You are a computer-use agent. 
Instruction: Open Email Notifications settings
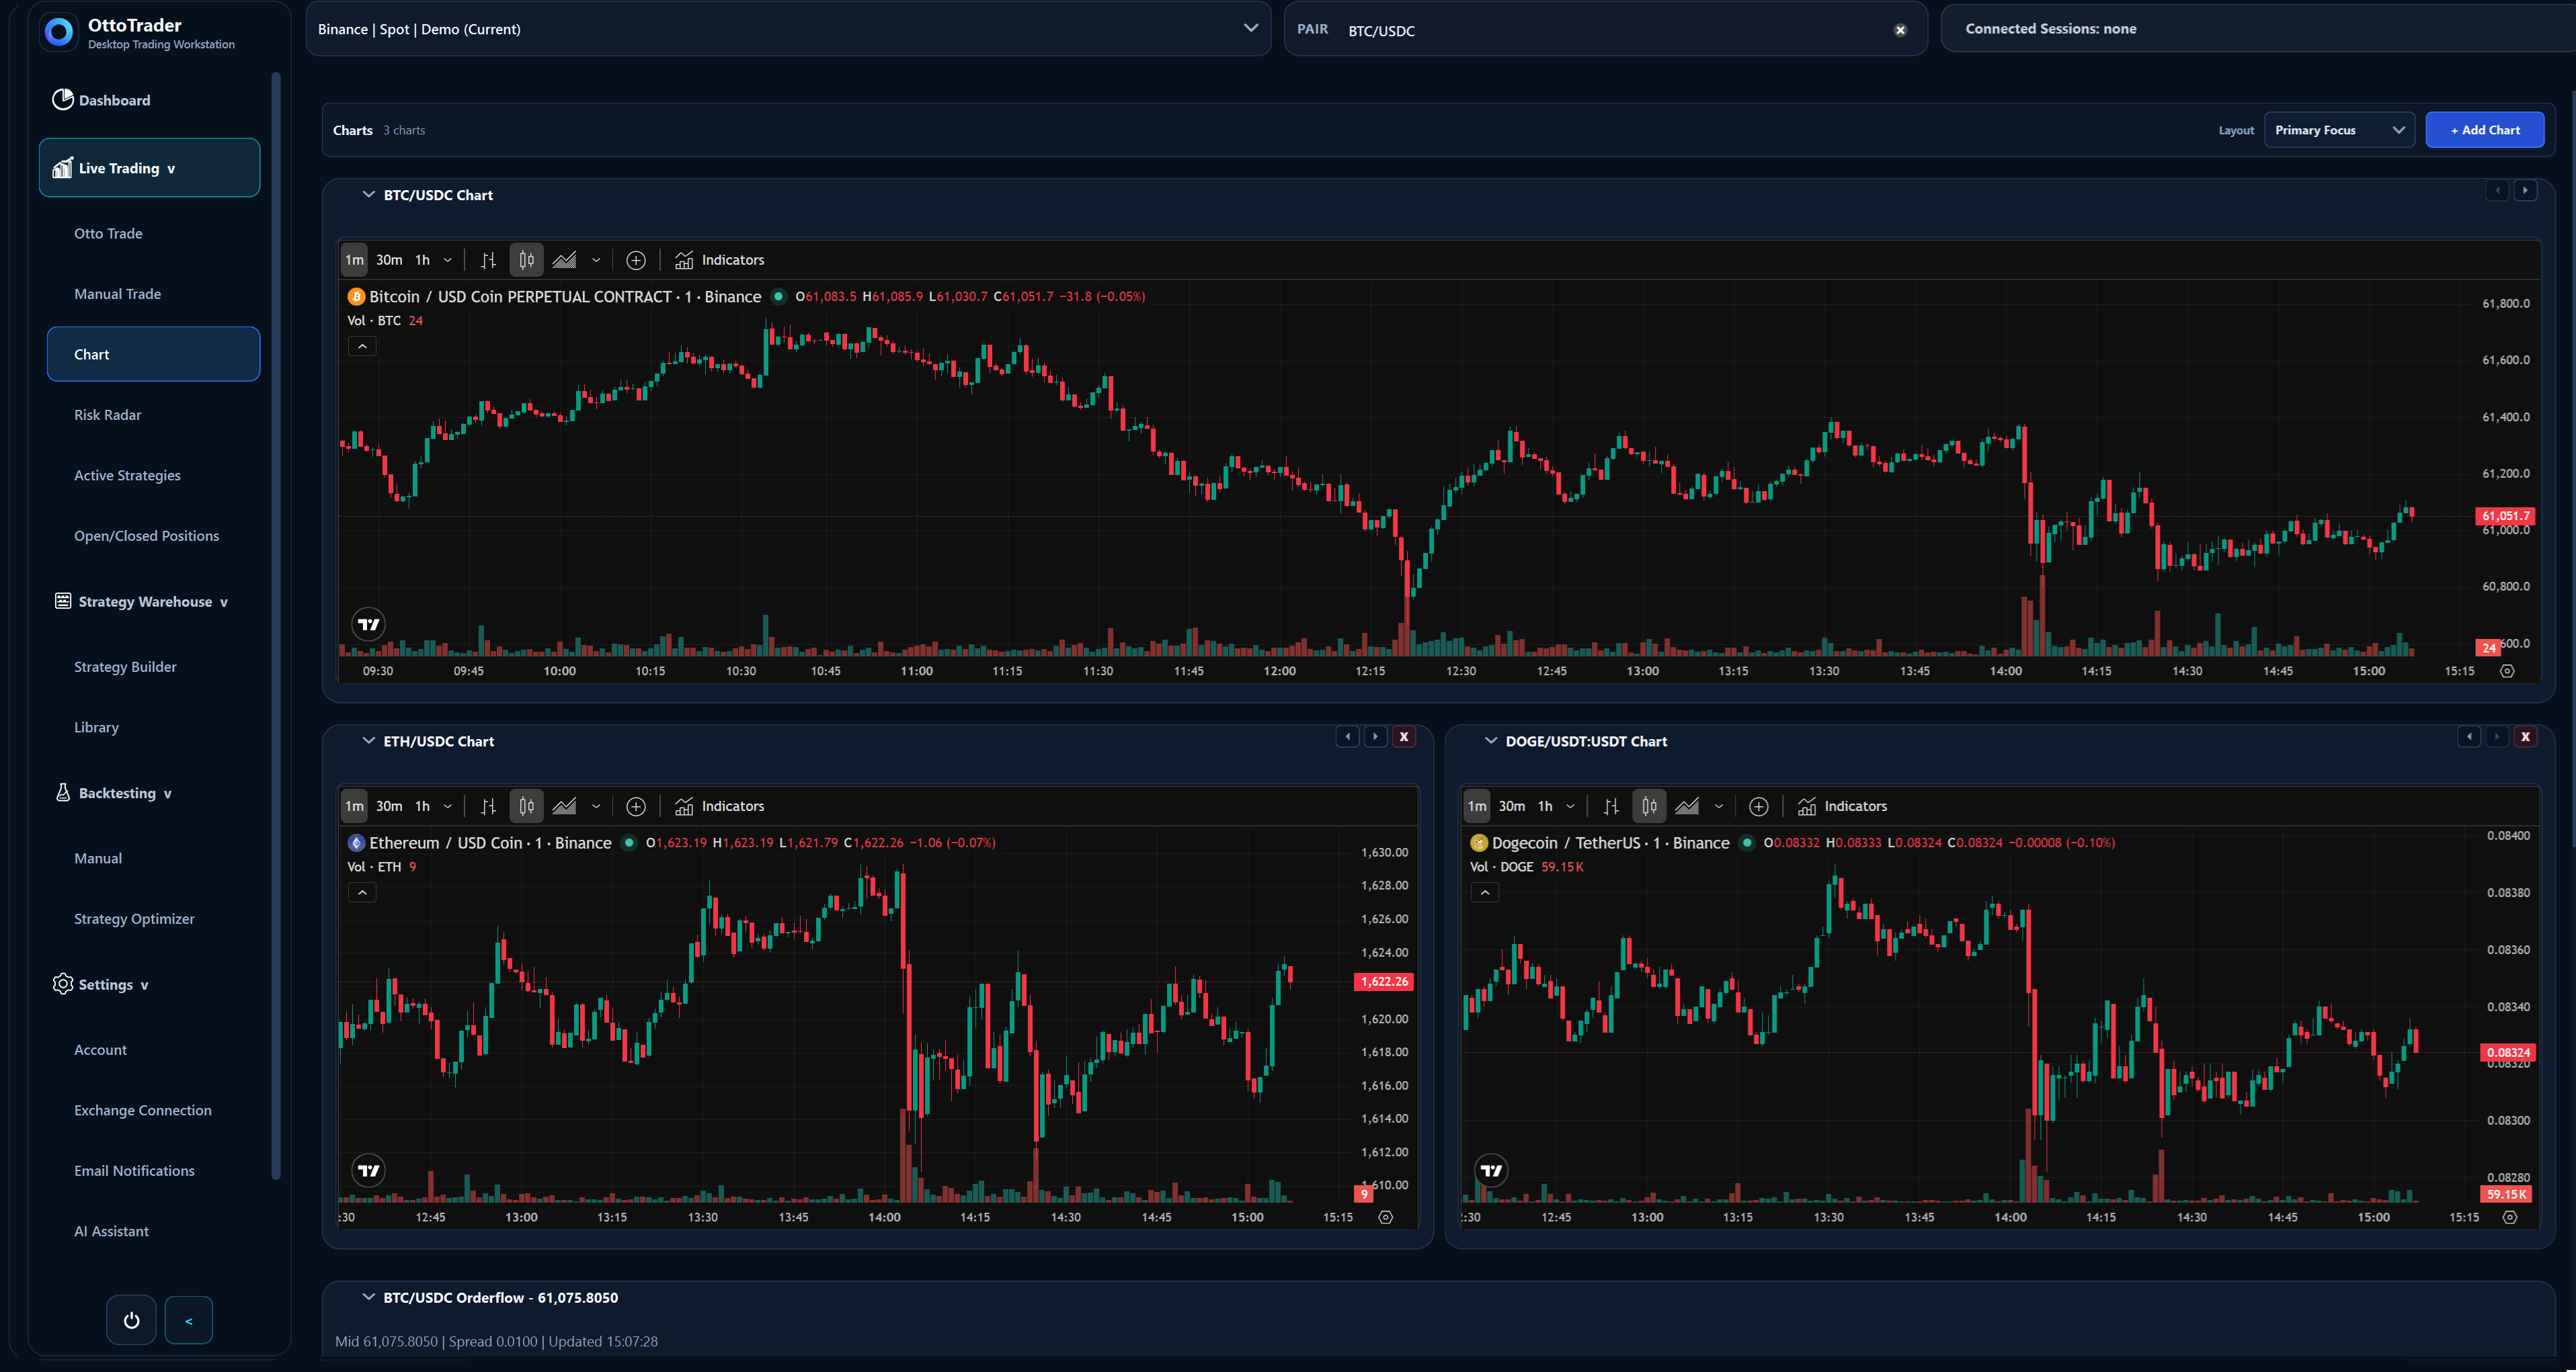click(134, 1171)
